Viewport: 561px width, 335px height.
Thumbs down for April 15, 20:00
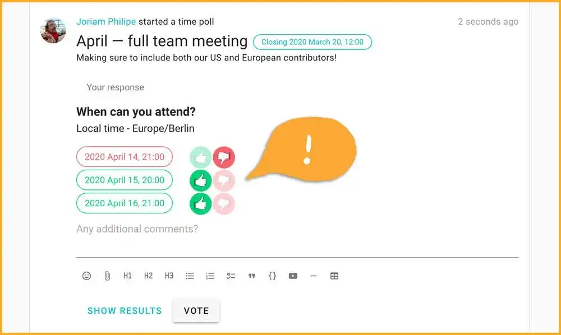click(x=224, y=180)
